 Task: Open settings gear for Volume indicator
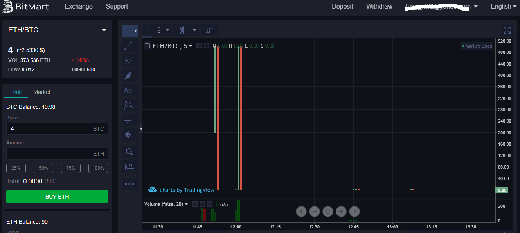click(202, 204)
